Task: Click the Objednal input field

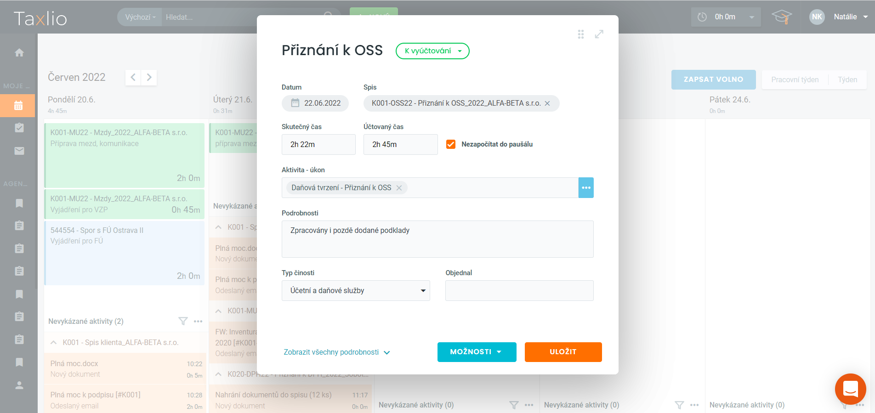Action: (x=519, y=291)
